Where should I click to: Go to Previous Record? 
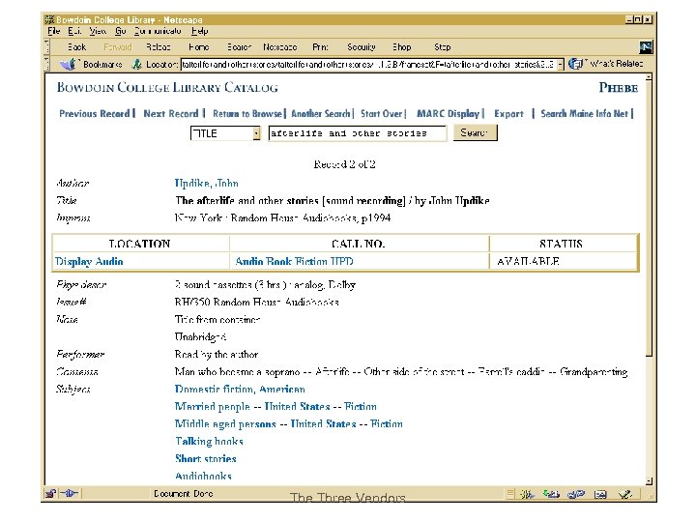click(95, 114)
